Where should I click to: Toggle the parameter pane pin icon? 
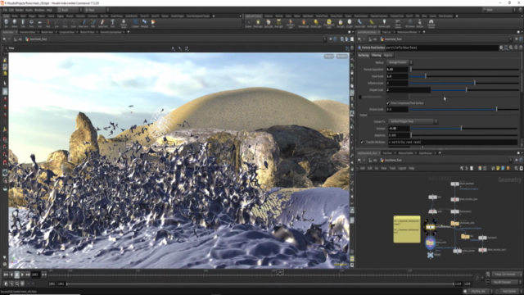pos(517,39)
